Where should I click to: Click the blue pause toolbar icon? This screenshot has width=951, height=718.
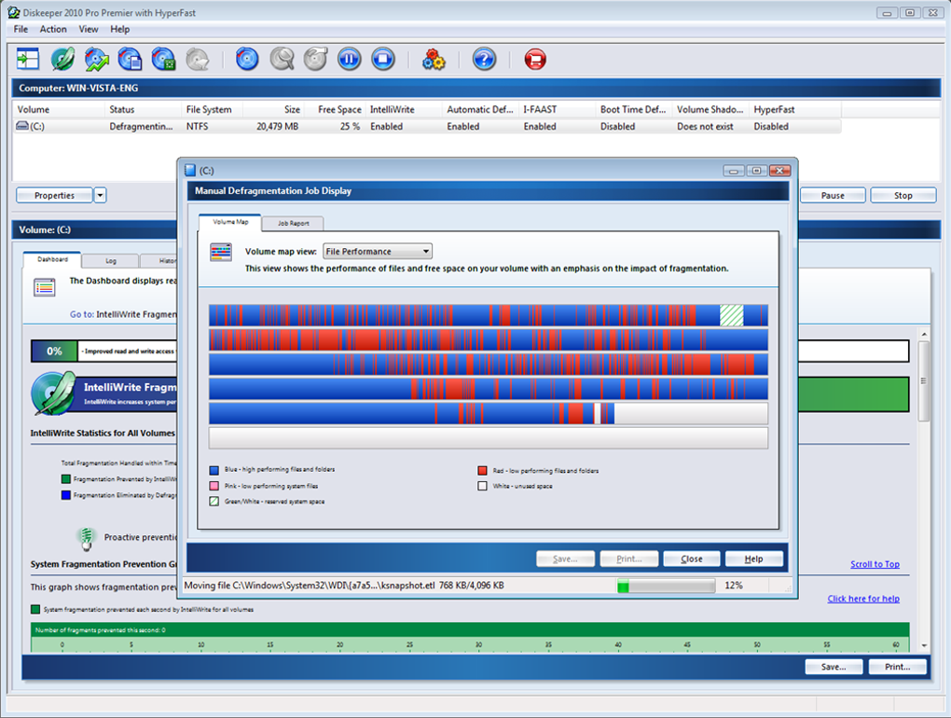[x=350, y=59]
